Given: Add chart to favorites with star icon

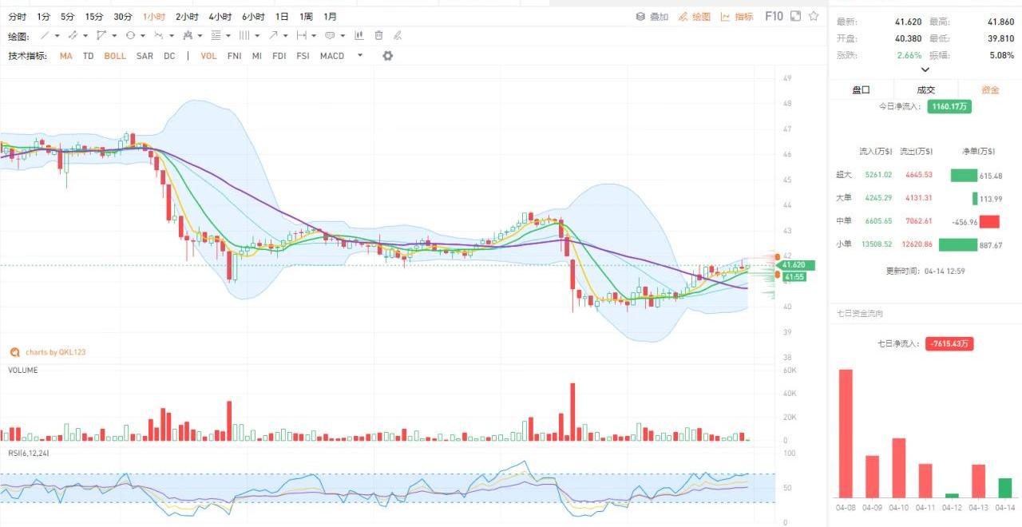Looking at the screenshot, I should (x=814, y=16).
